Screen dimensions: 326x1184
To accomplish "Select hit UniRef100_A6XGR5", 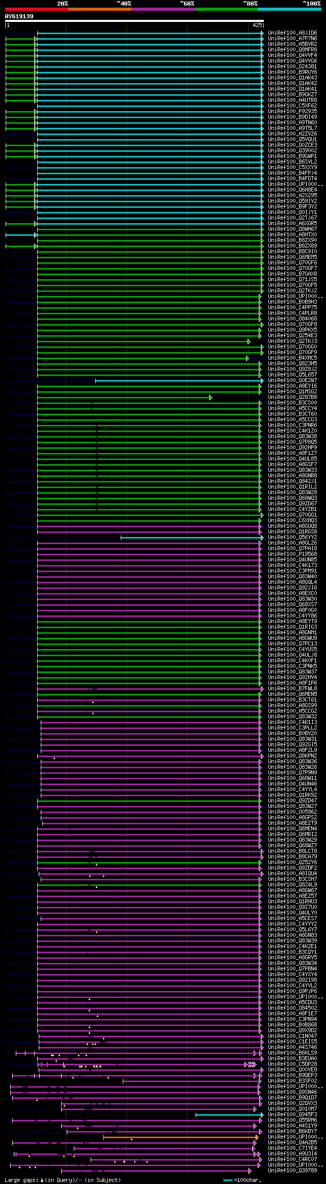I will (x=292, y=224).
